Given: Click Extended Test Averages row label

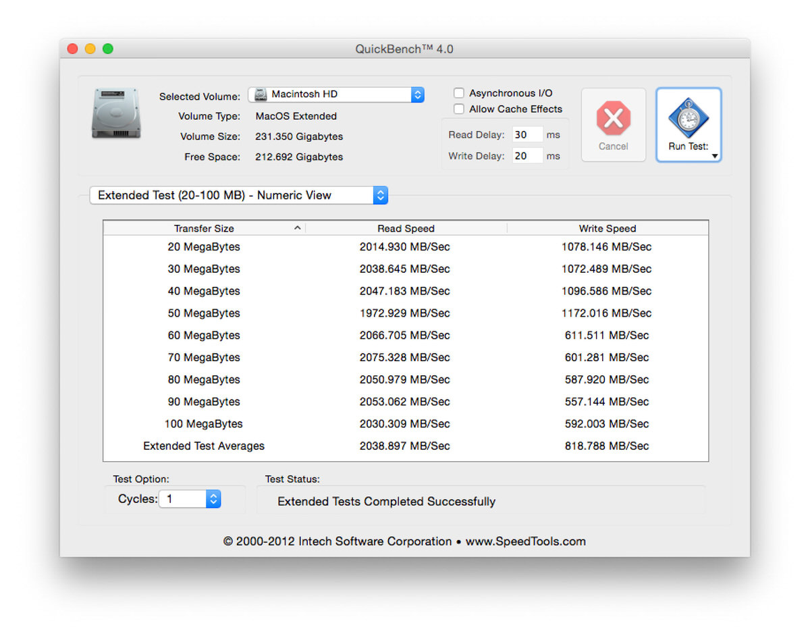Looking at the screenshot, I should (x=204, y=446).
